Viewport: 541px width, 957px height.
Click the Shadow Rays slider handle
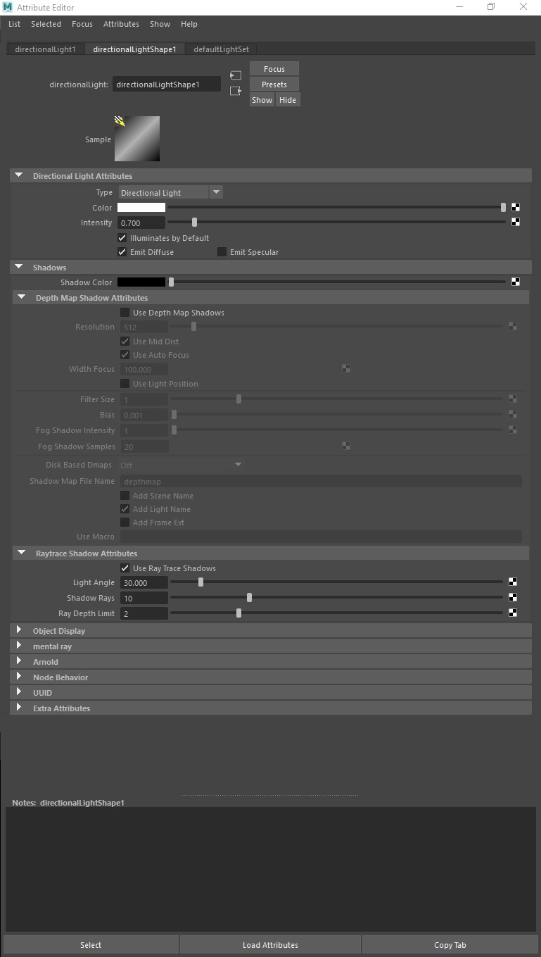(x=249, y=597)
